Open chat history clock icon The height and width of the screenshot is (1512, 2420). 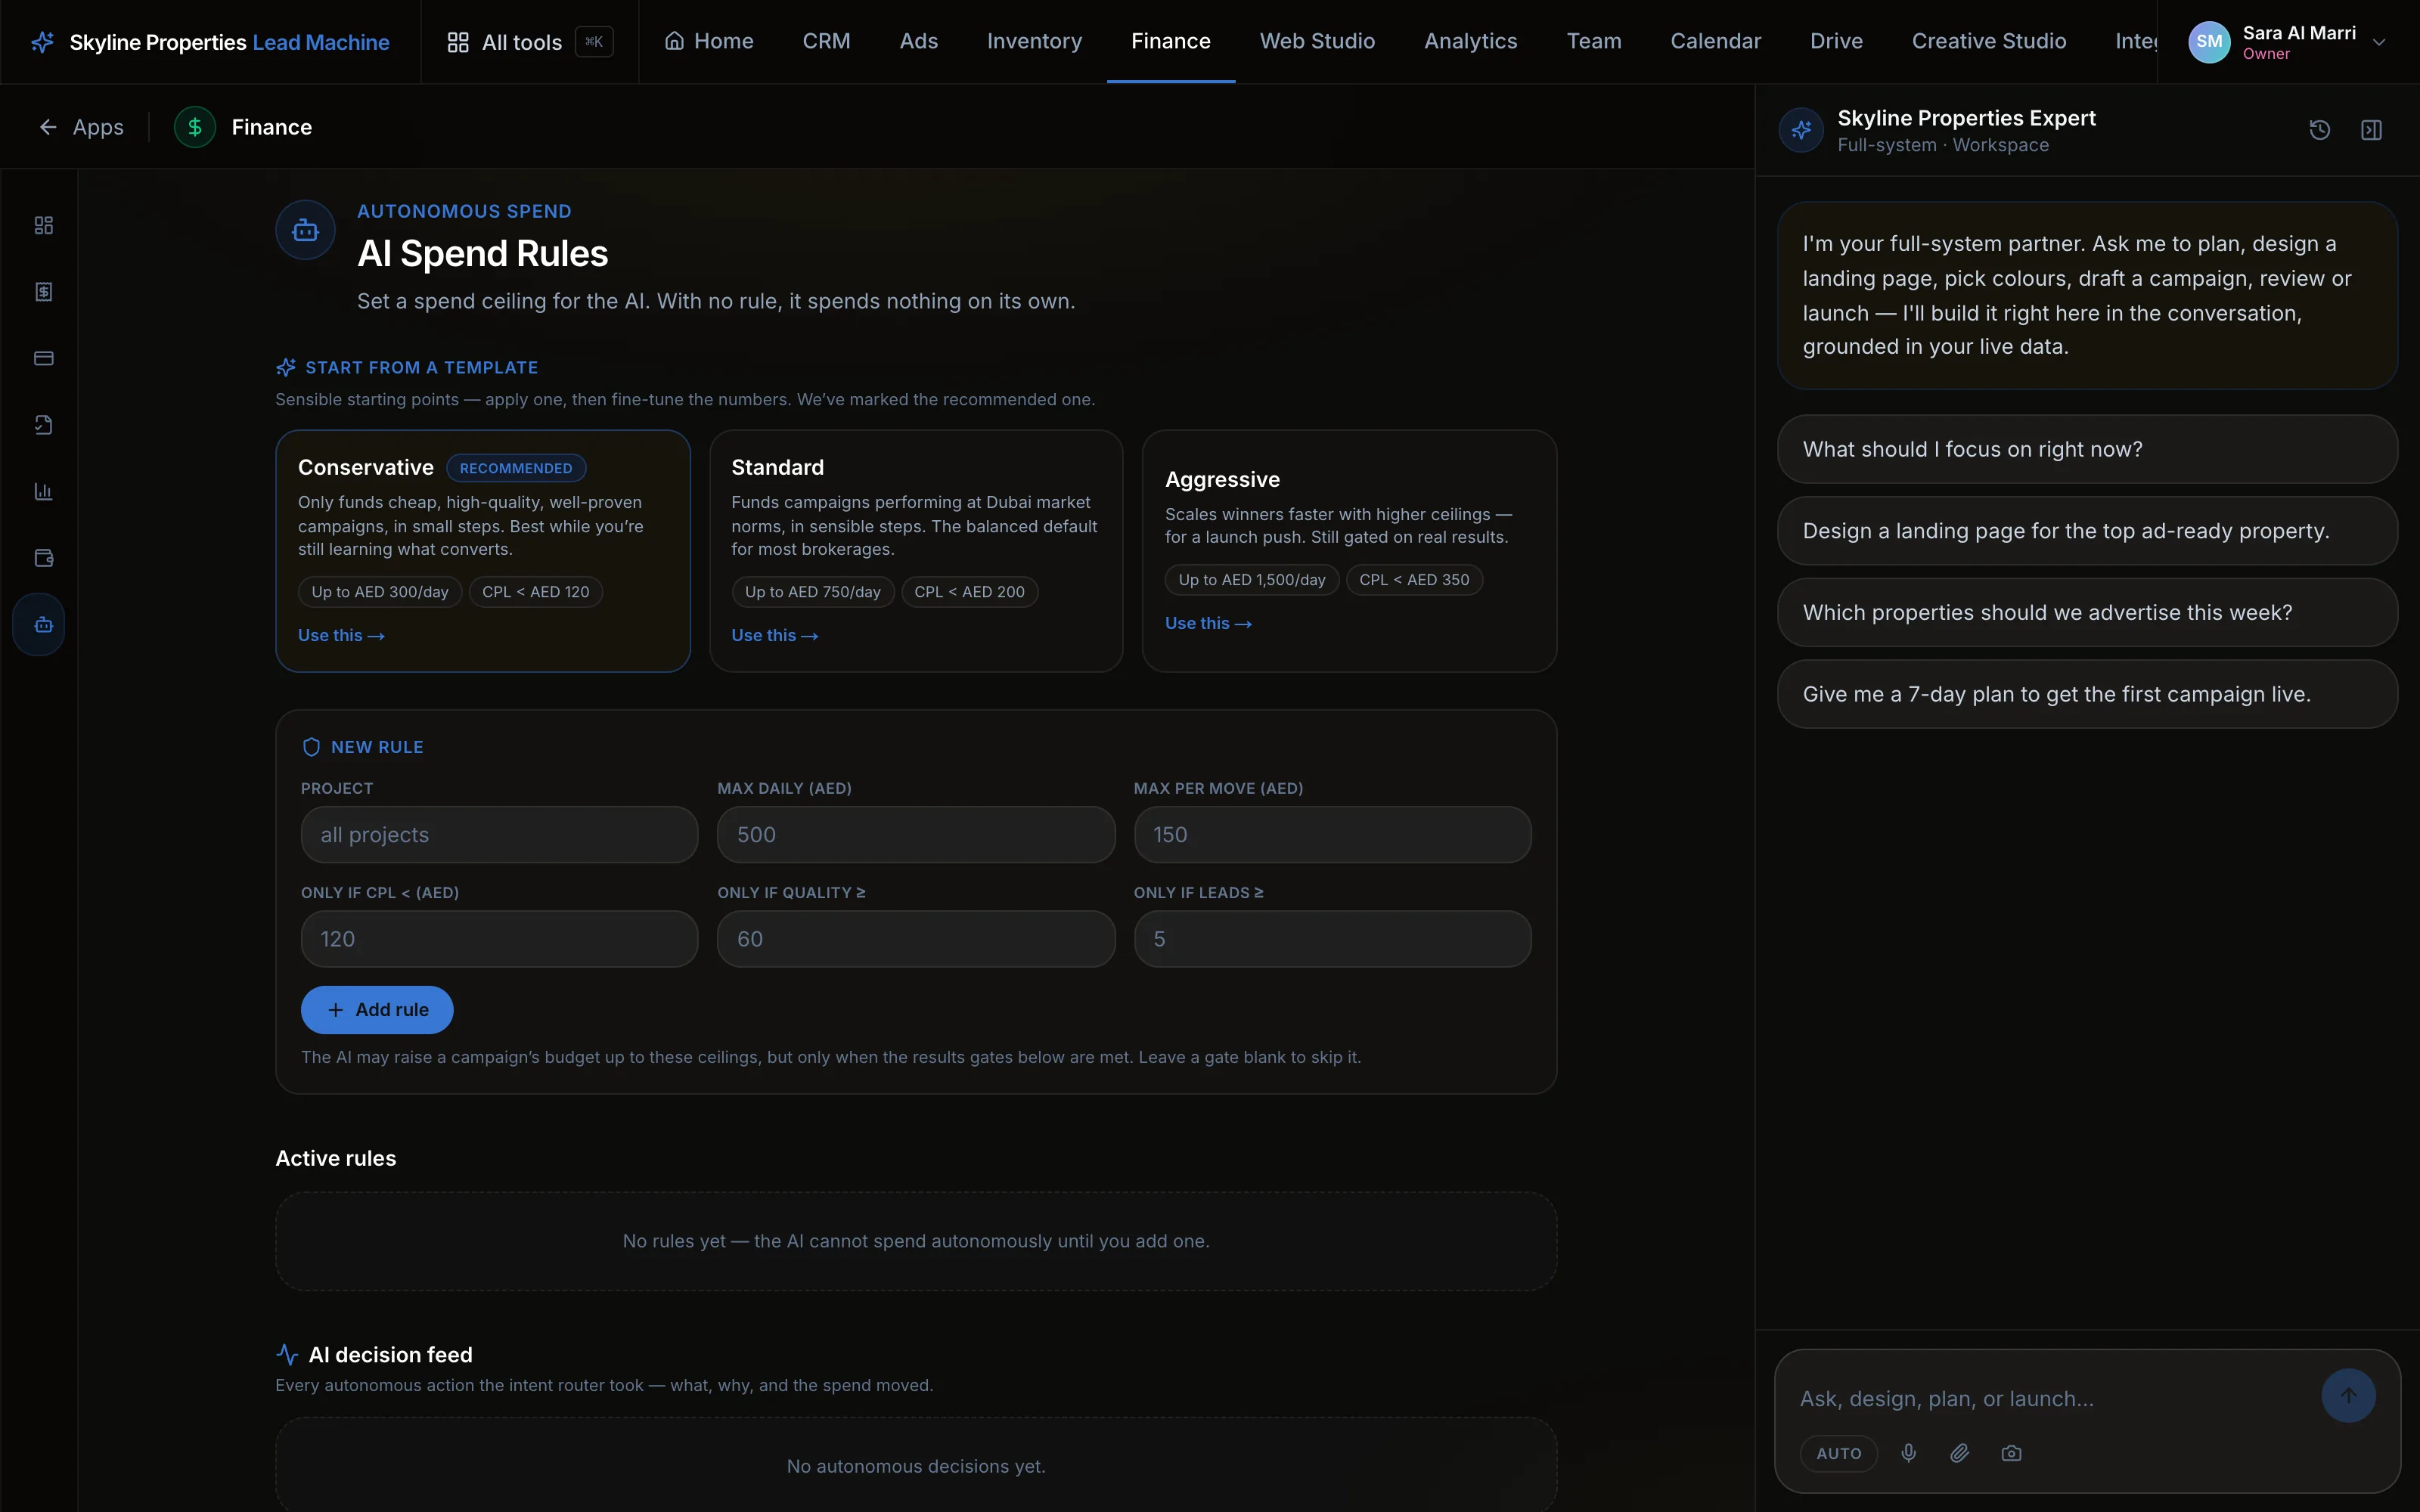(2319, 130)
